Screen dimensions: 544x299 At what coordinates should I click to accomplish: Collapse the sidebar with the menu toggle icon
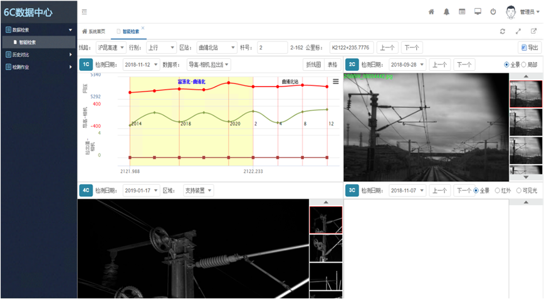coord(85,12)
